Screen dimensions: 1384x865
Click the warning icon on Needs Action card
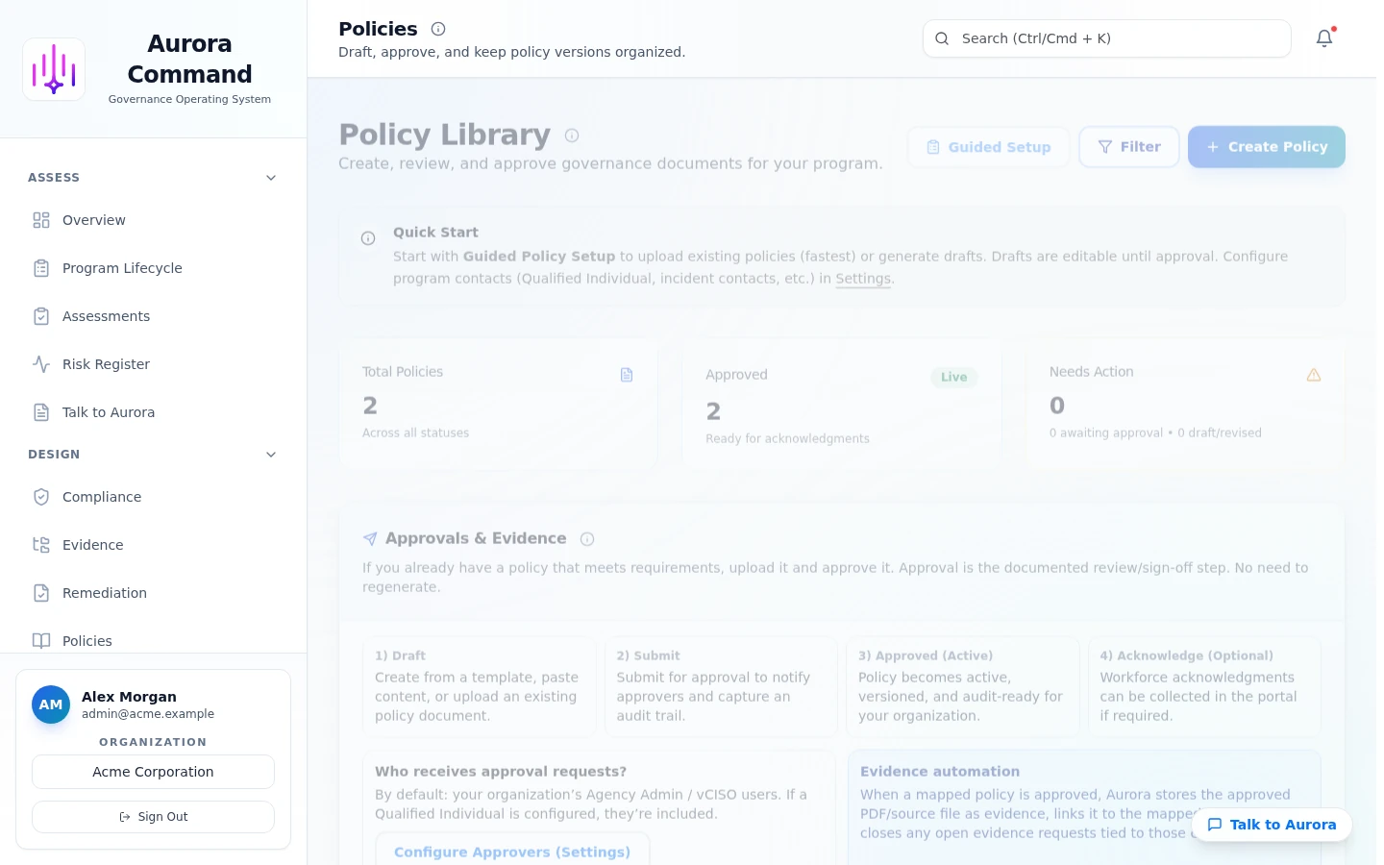point(1314,375)
